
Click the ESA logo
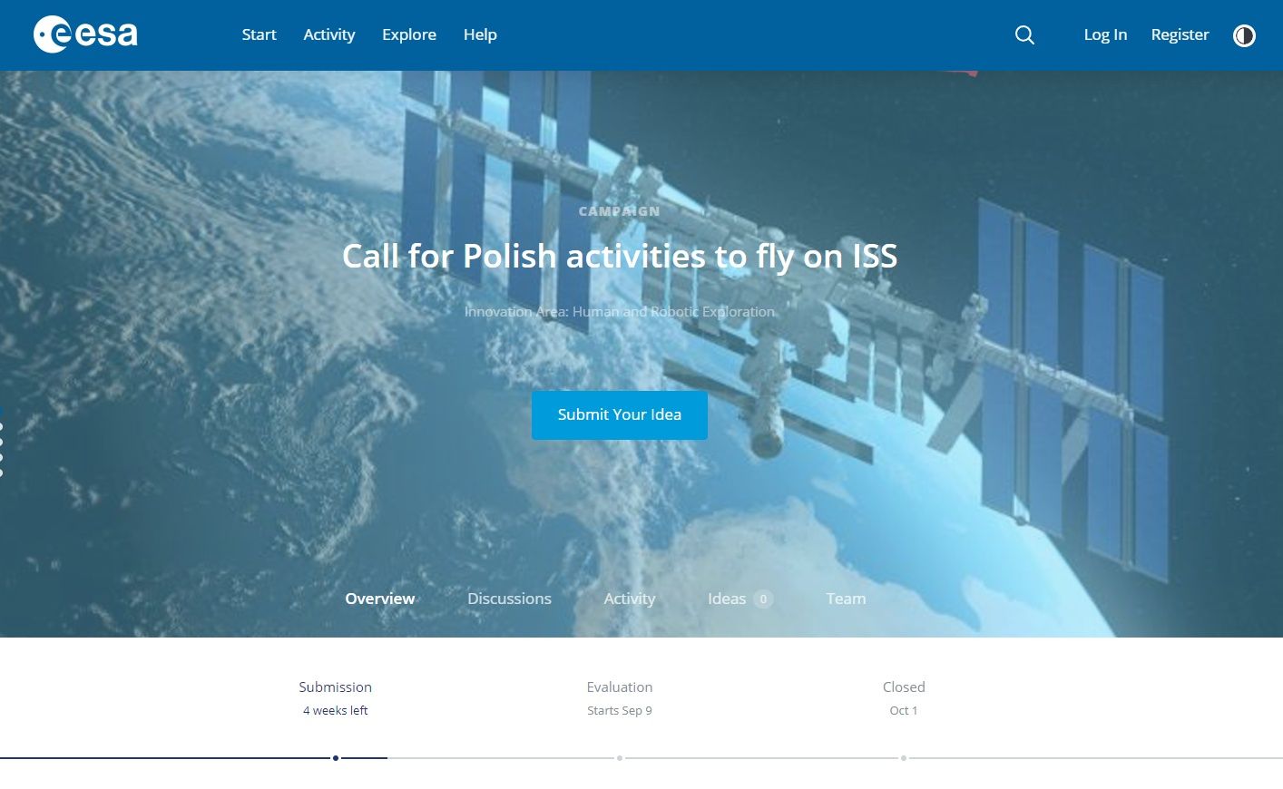pos(85,34)
